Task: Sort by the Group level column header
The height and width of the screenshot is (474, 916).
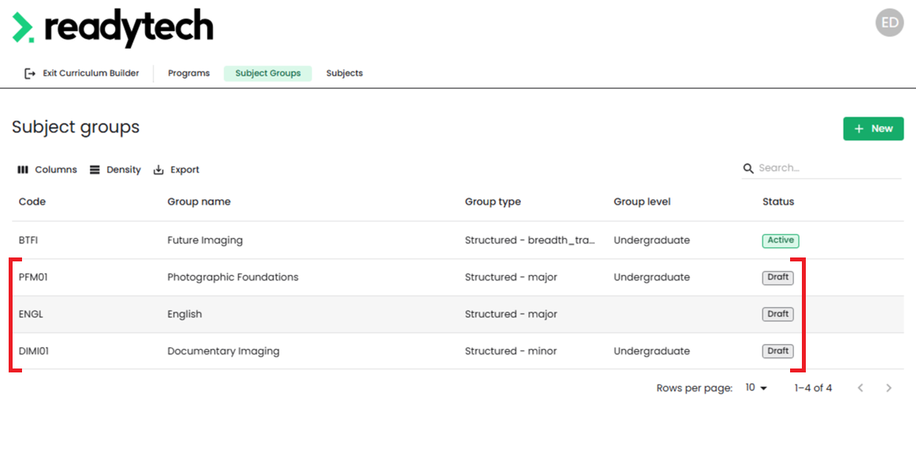Action: [x=642, y=202]
